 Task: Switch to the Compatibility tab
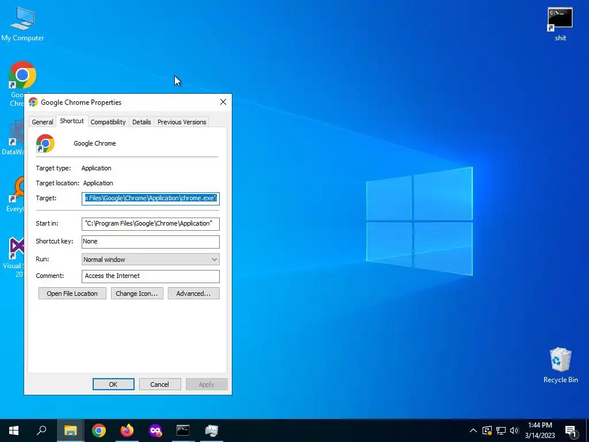pyautogui.click(x=108, y=122)
